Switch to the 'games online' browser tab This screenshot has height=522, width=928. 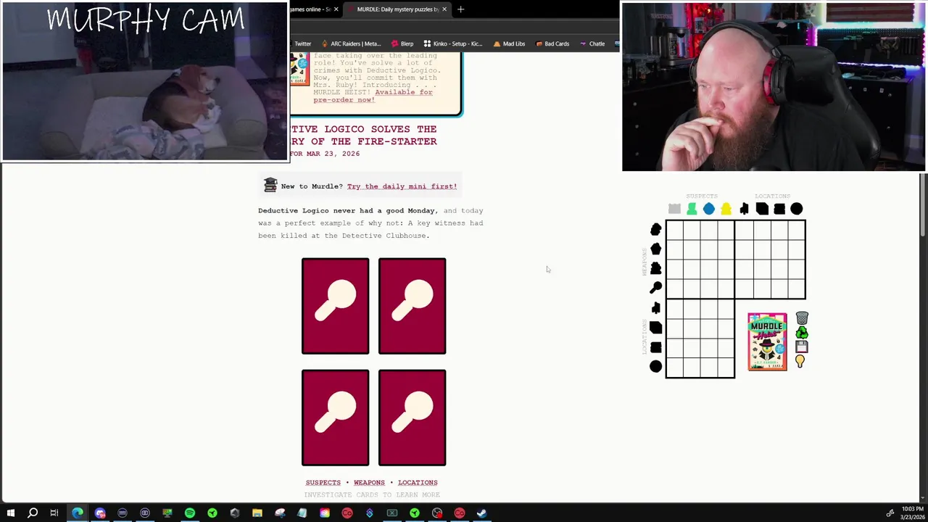[x=310, y=9]
